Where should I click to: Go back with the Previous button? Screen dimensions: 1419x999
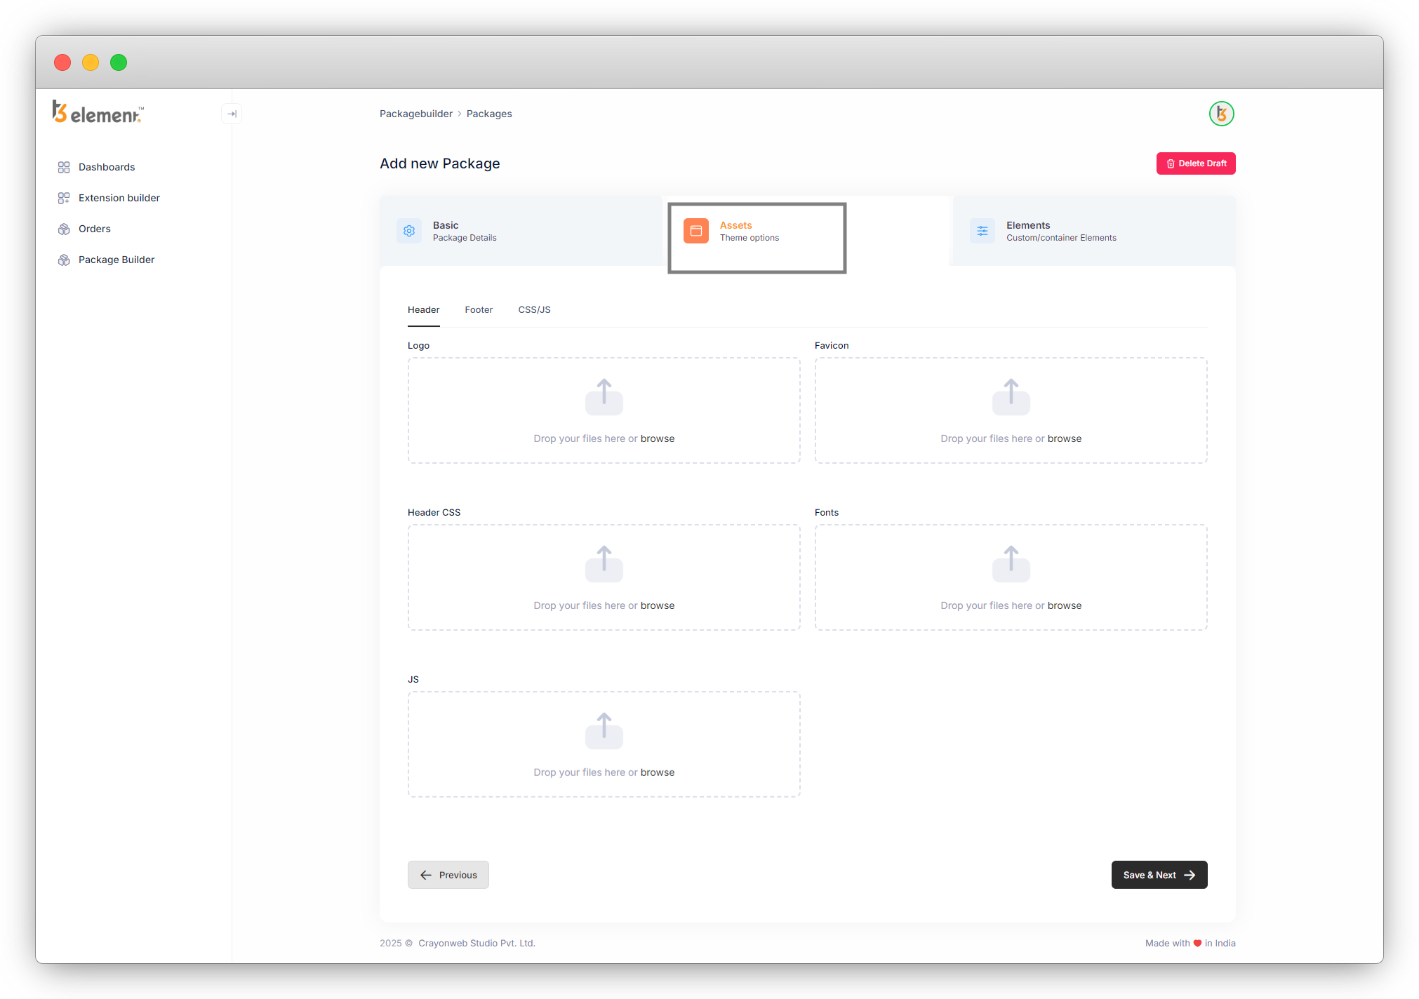tap(448, 875)
